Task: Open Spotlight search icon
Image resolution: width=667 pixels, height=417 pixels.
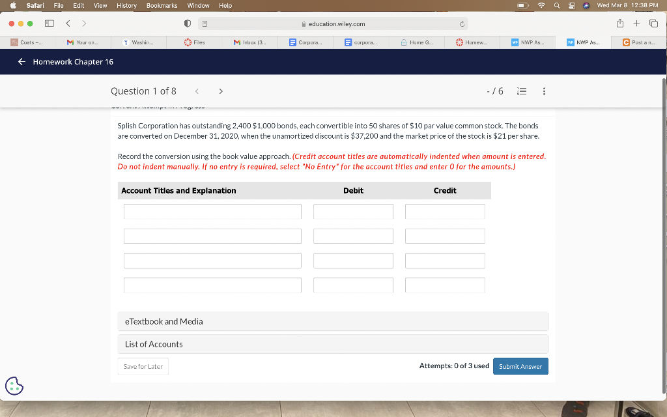Action: pos(557,5)
